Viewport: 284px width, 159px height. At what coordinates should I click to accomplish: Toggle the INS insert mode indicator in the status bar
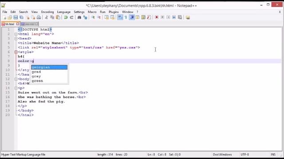click(x=273, y=155)
